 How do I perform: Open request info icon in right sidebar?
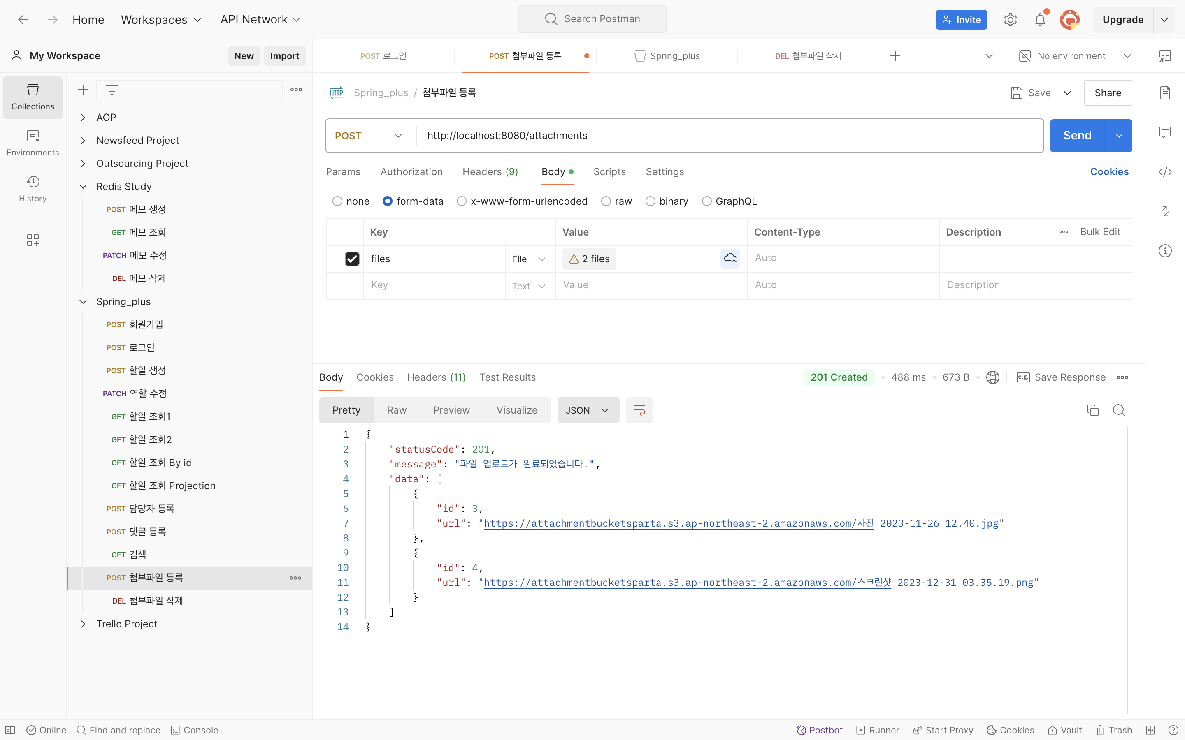tap(1165, 251)
